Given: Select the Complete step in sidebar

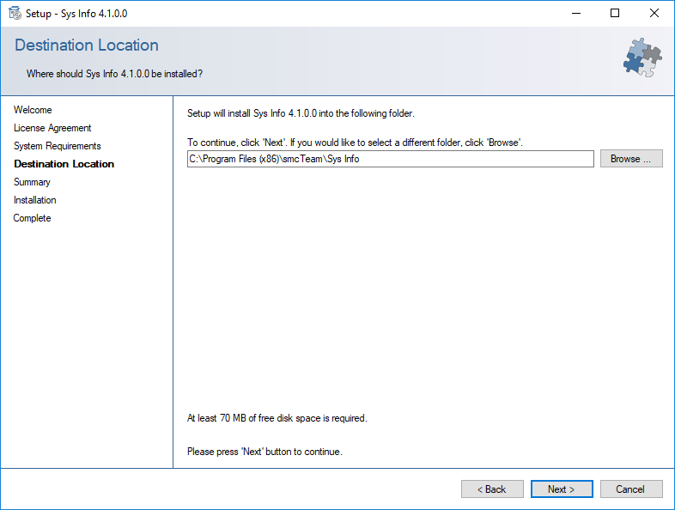Looking at the screenshot, I should [x=33, y=218].
